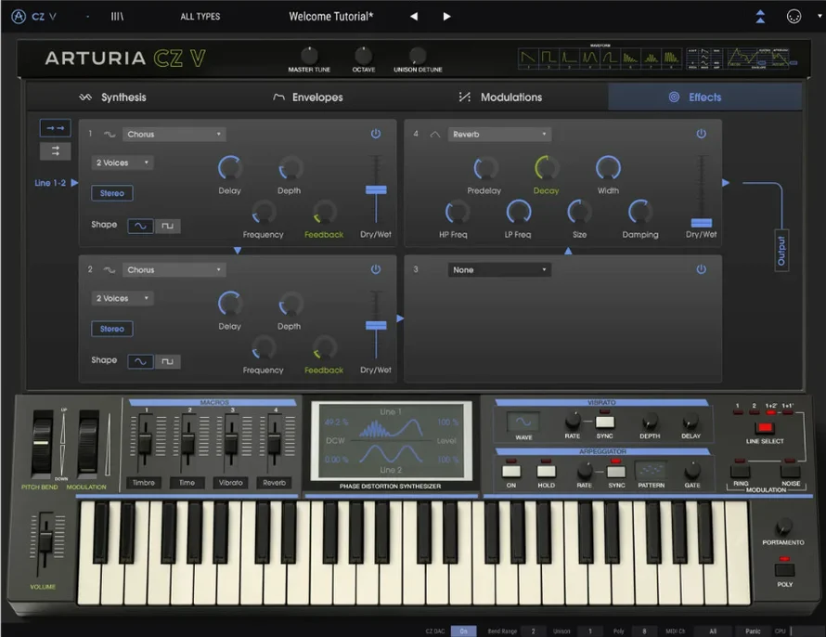826x637 pixels.
Task: Open 2 Voices dropdown in slot 2
Action: [123, 298]
